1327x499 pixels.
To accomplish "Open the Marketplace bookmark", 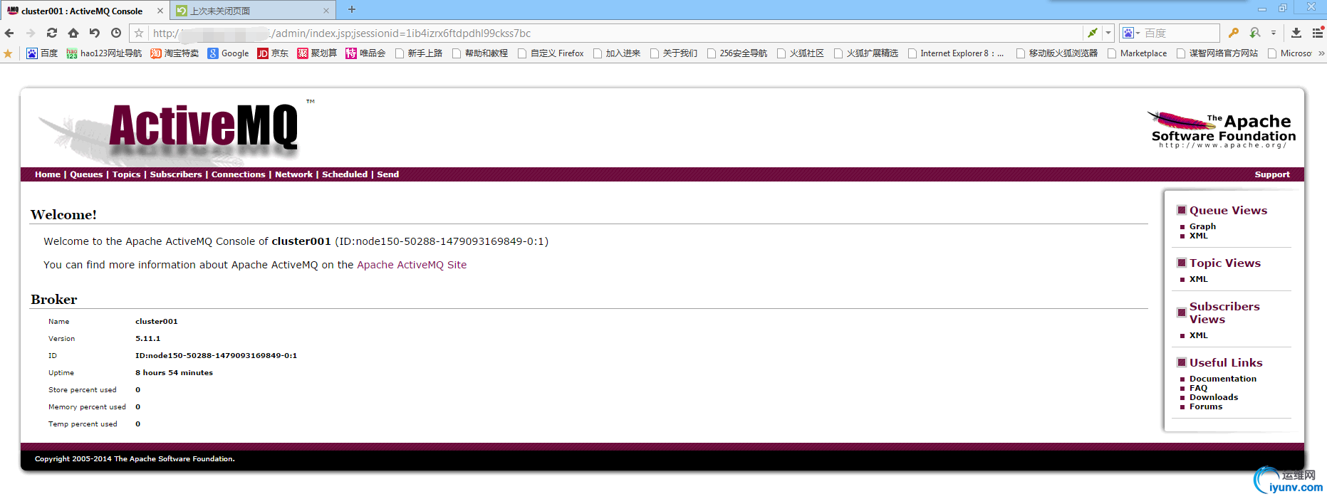I will 1138,53.
